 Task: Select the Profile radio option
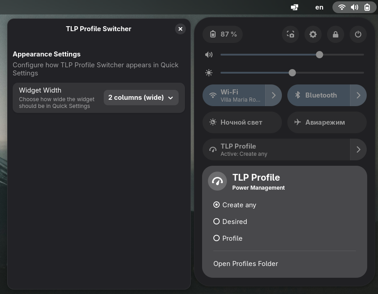click(216, 238)
